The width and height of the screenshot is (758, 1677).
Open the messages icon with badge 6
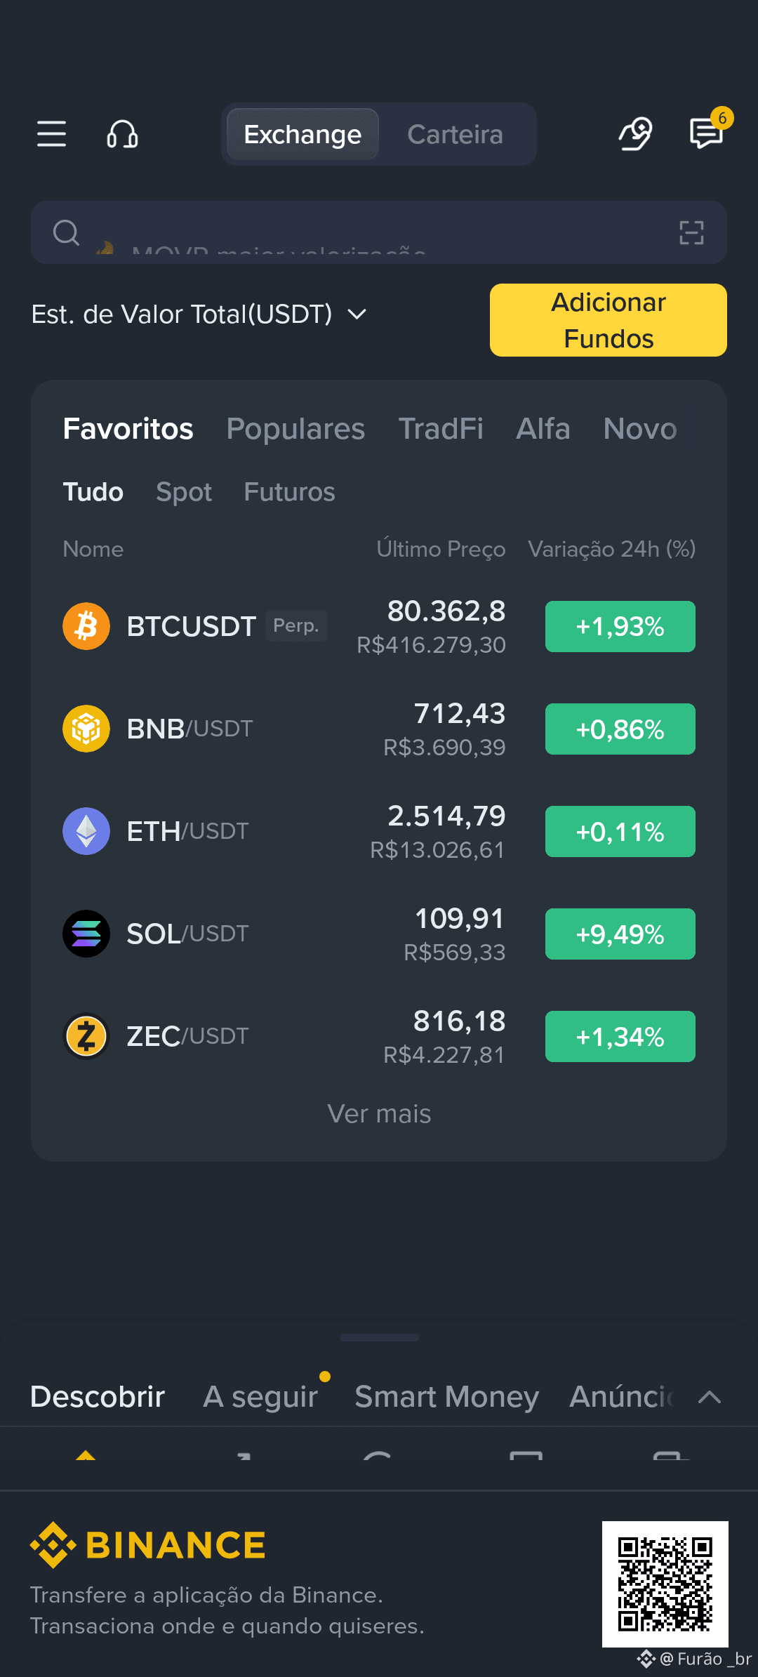coord(707,133)
